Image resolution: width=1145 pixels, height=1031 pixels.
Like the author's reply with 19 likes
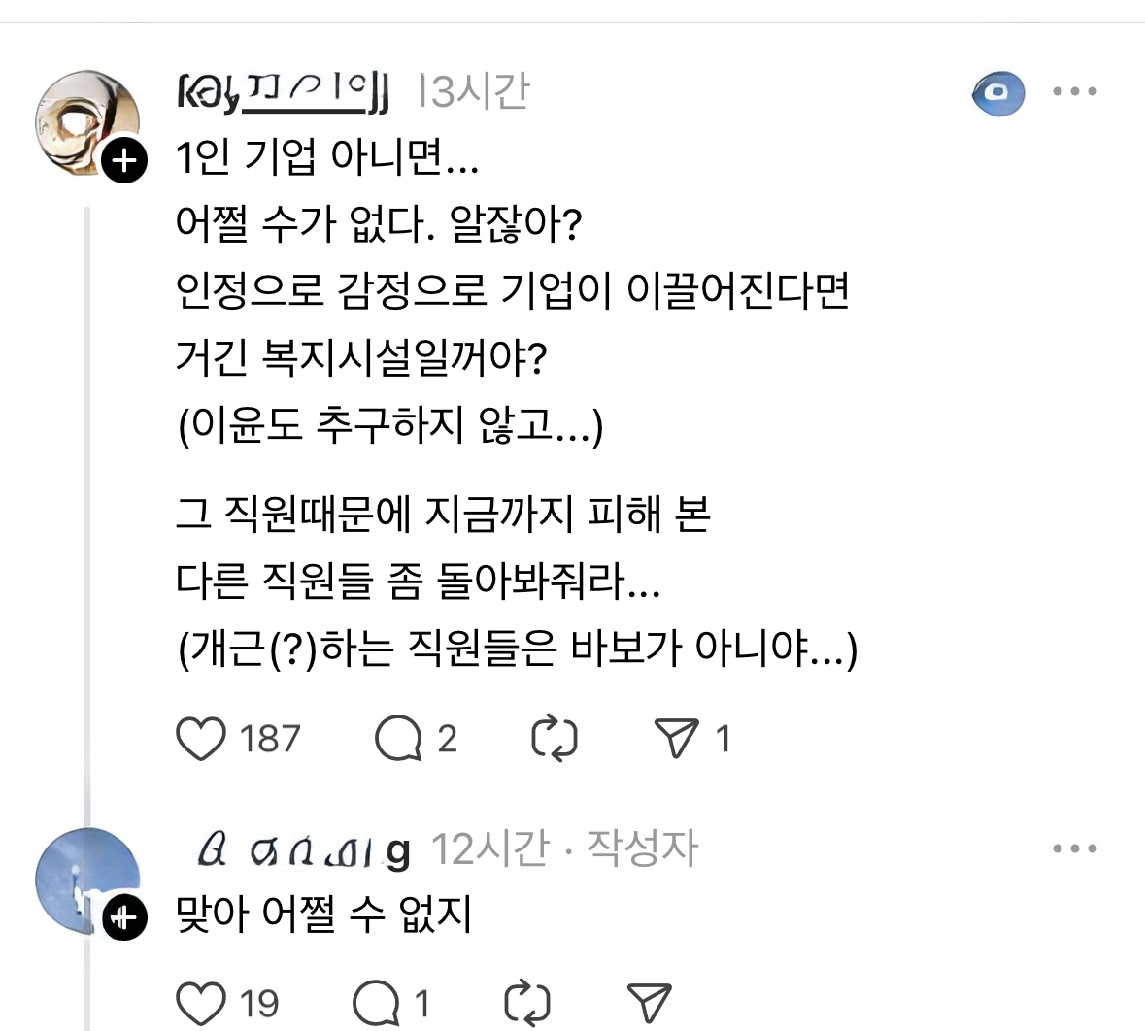tap(201, 1004)
